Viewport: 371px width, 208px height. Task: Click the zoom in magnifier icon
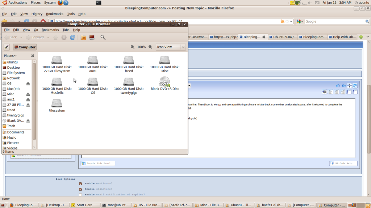click(x=150, y=47)
